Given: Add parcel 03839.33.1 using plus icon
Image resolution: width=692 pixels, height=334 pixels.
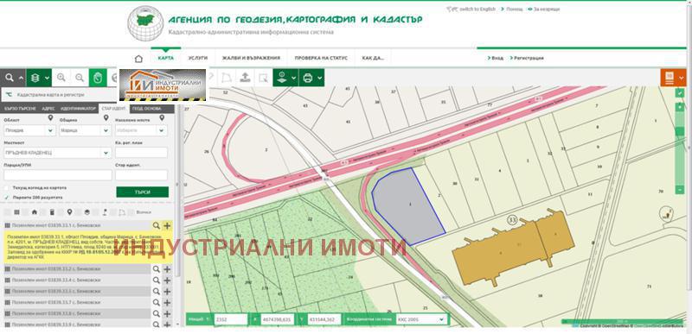Looking at the screenshot, I should 167,226.
